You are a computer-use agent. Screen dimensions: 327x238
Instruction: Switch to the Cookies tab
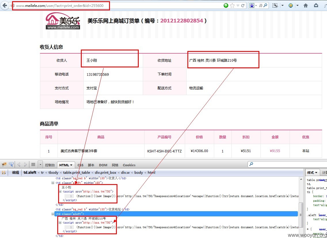129,165
